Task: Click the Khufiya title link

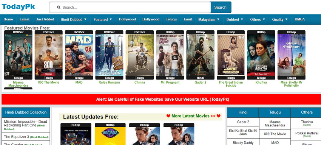Action: 261,83
